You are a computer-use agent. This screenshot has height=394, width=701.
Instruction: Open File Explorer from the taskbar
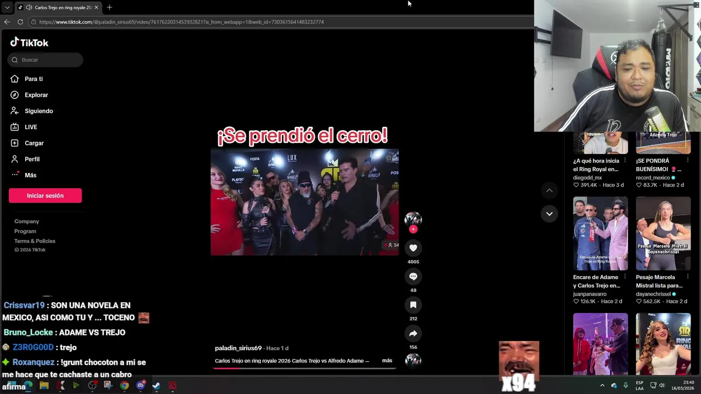click(44, 385)
